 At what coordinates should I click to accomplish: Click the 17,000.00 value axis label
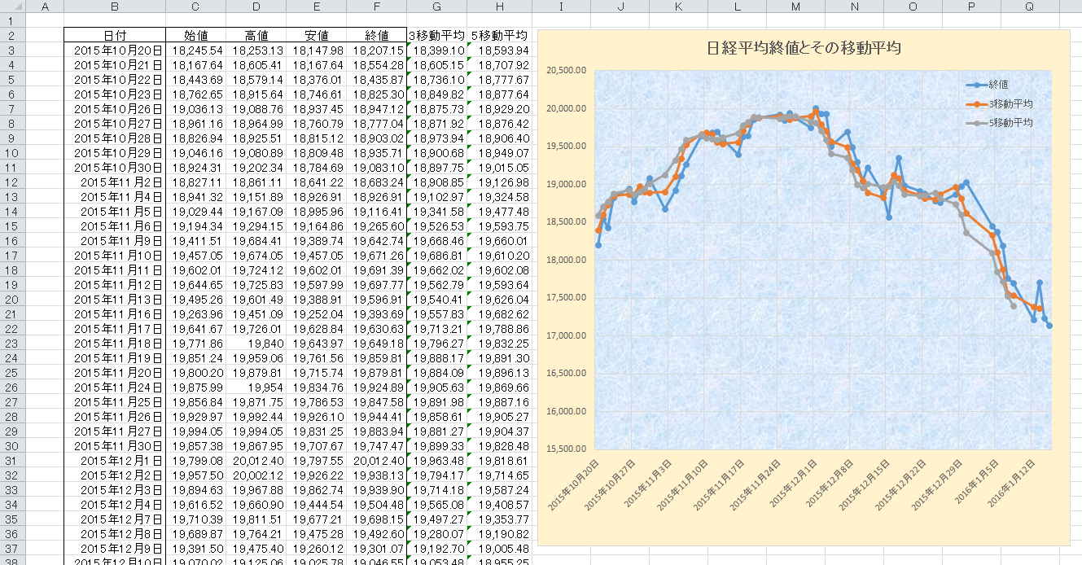(x=566, y=335)
